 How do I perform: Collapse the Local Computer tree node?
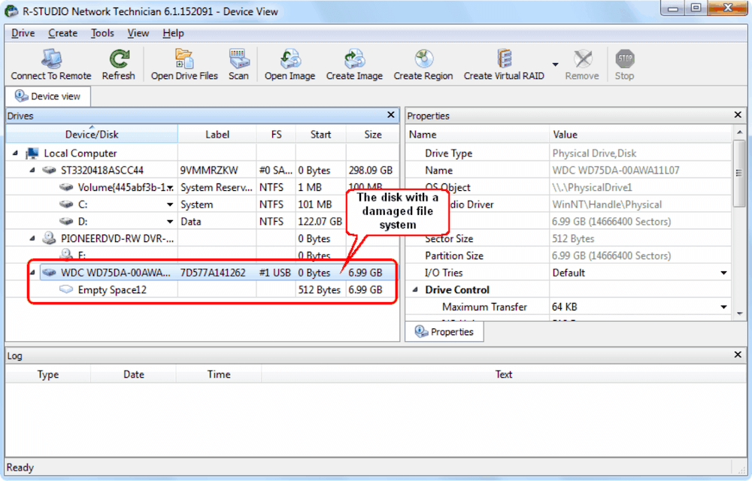(15, 153)
